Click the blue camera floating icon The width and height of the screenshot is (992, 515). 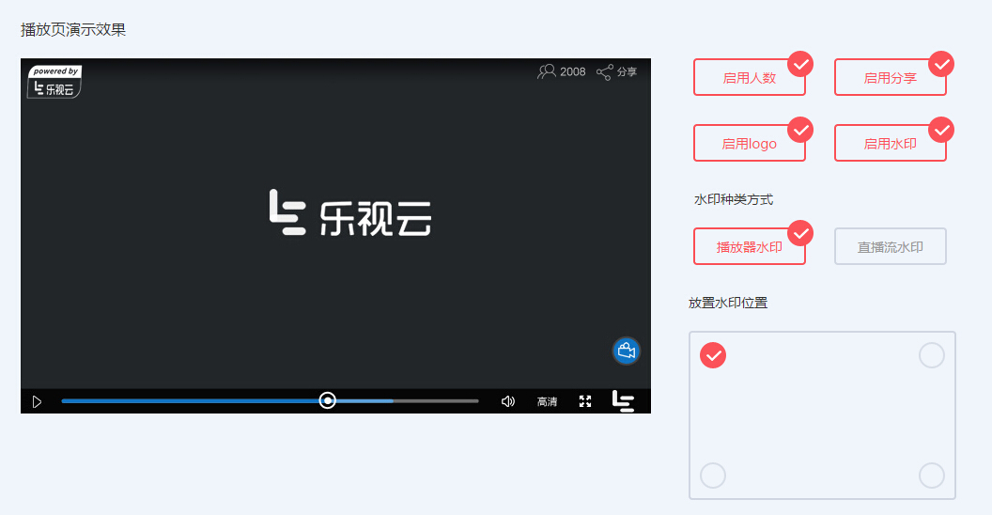627,351
